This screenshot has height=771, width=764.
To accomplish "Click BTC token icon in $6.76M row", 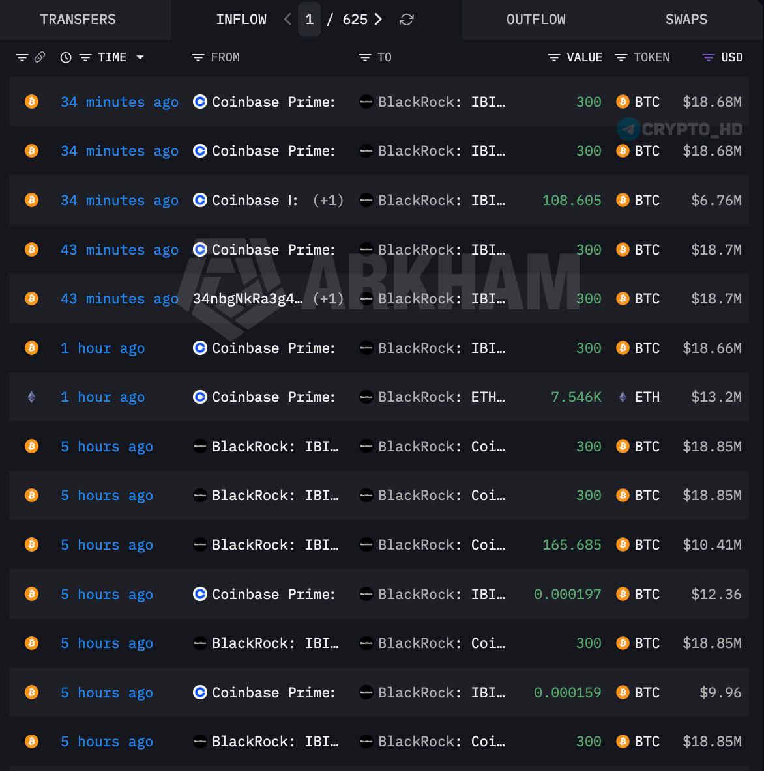I will pos(623,200).
